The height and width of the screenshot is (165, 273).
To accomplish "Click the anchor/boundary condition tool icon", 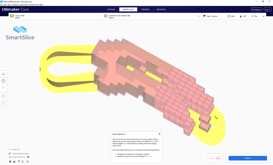I will click(x=3, y=73).
